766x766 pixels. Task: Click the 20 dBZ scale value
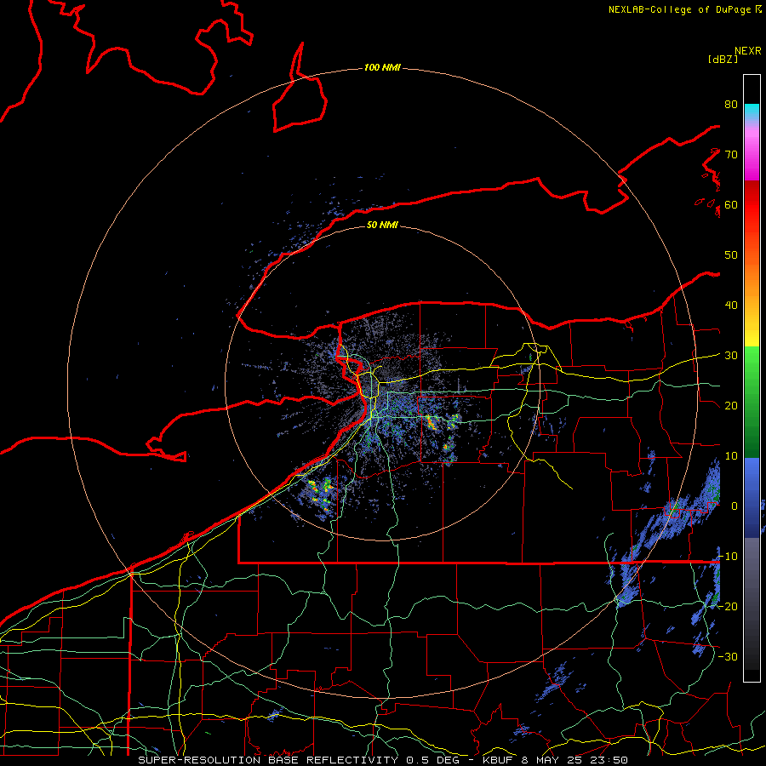(x=731, y=405)
